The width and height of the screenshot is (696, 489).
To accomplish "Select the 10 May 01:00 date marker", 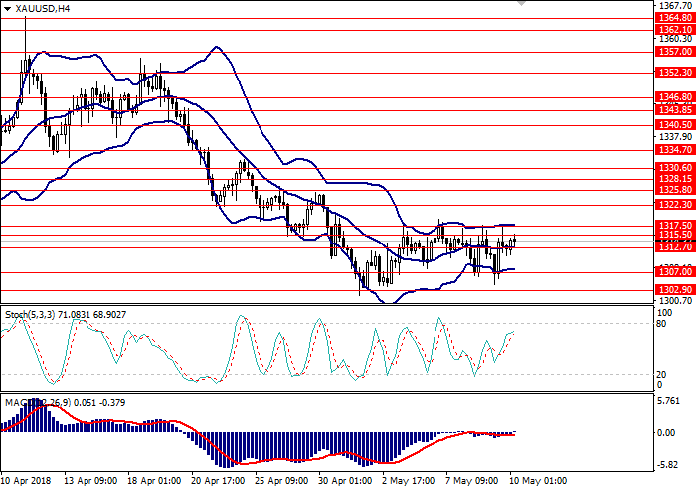I will pos(538,480).
